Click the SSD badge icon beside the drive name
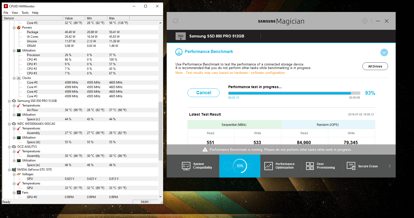The image size is (414, 218). pos(181,36)
